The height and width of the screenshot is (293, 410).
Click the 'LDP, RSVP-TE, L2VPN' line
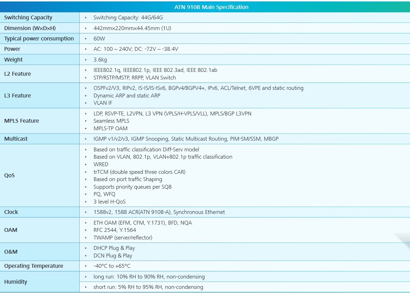172,114
